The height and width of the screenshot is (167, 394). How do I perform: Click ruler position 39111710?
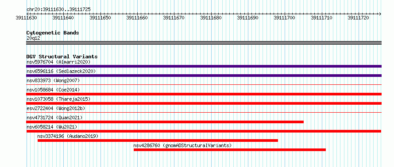tap(322, 18)
